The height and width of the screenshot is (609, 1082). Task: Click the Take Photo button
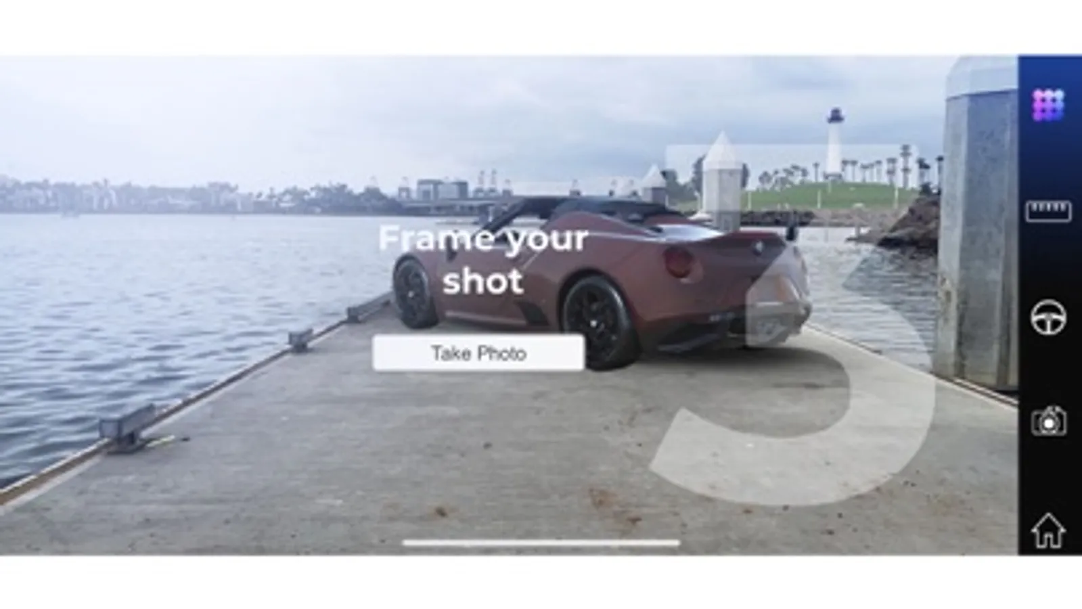478,353
